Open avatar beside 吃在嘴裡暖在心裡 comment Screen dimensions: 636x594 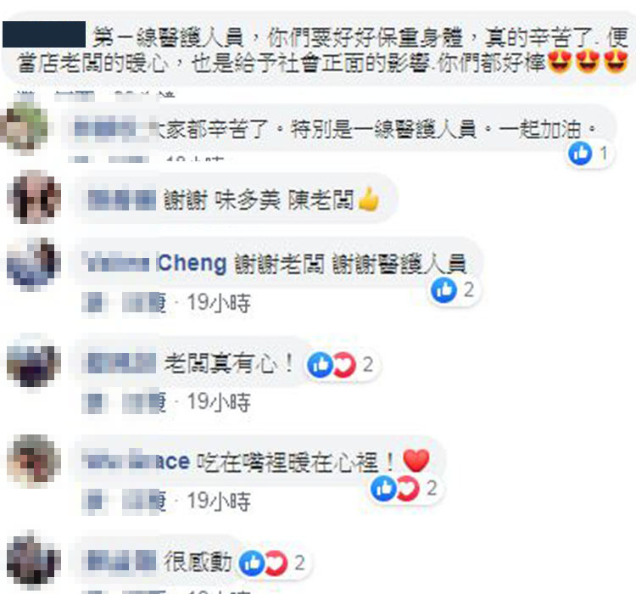click(34, 461)
